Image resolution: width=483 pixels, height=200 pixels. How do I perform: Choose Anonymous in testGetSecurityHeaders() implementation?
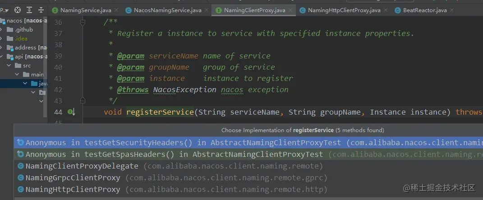tap(248, 142)
